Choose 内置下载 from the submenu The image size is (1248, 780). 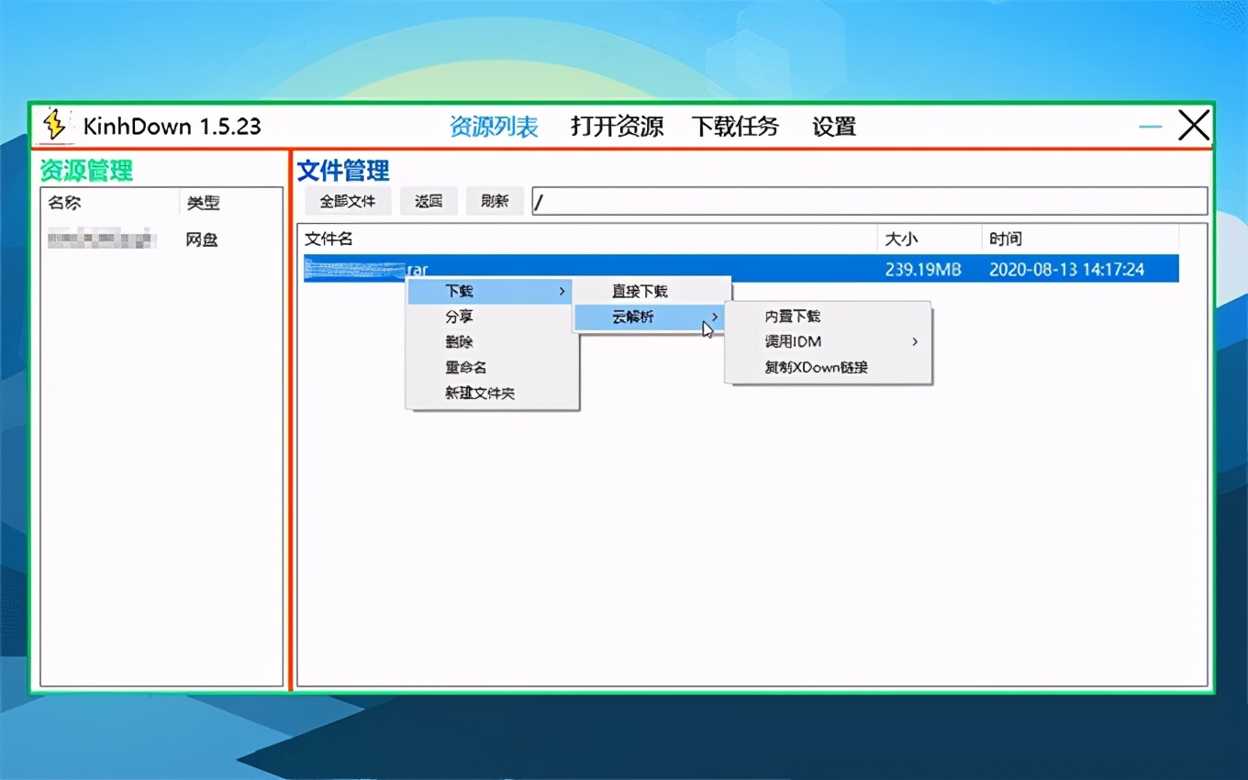pyautogui.click(x=828, y=317)
